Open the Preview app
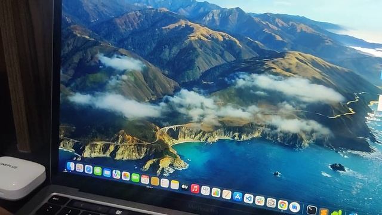The height and width of the screenshot is (215, 382). click(x=294, y=207)
